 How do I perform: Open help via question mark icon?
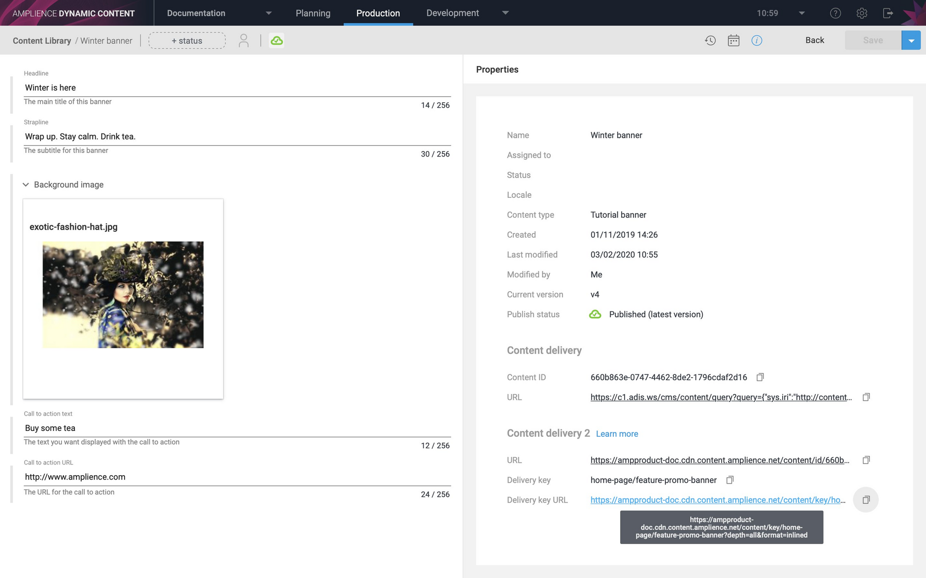(835, 13)
